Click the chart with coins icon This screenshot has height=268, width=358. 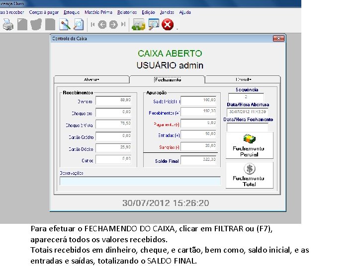click(138, 24)
